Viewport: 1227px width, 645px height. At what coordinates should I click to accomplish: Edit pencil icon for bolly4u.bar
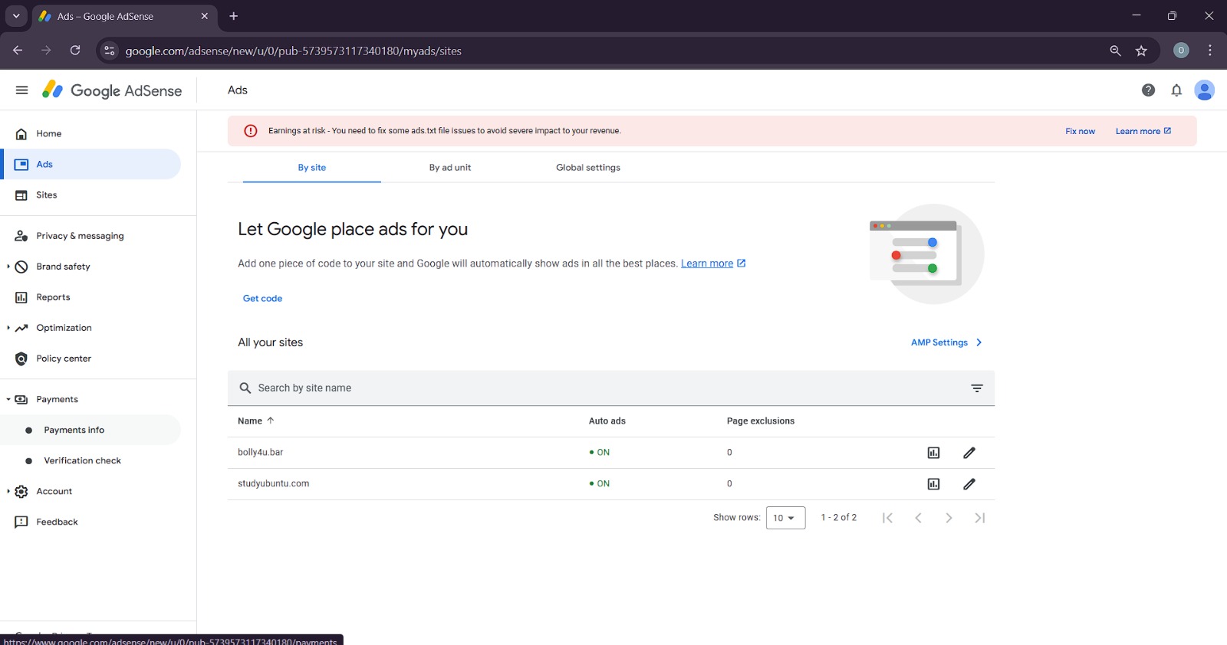969,453
